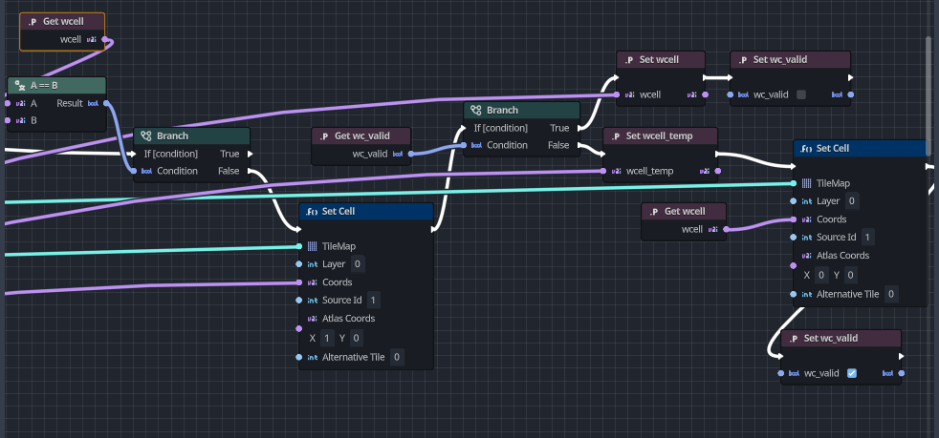Click the property icon on Get wc_valid node
939x438 pixels.
point(324,136)
